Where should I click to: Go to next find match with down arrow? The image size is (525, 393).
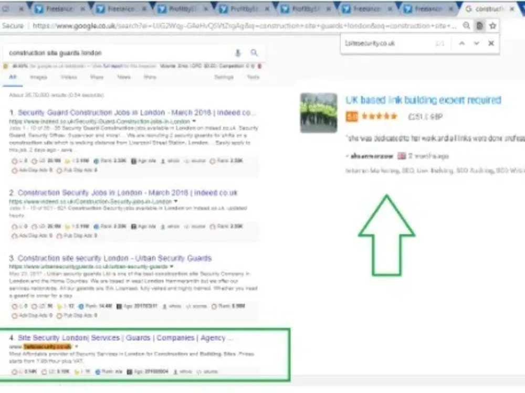tap(477, 43)
